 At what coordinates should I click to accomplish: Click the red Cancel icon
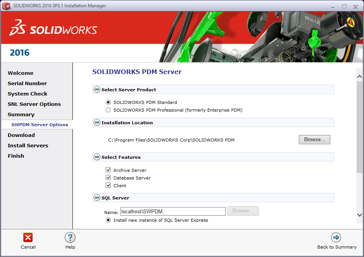(x=28, y=237)
